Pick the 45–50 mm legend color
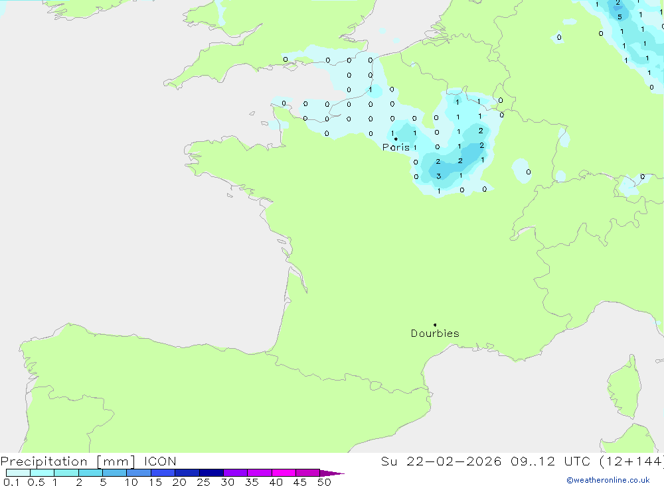 [308, 473]
